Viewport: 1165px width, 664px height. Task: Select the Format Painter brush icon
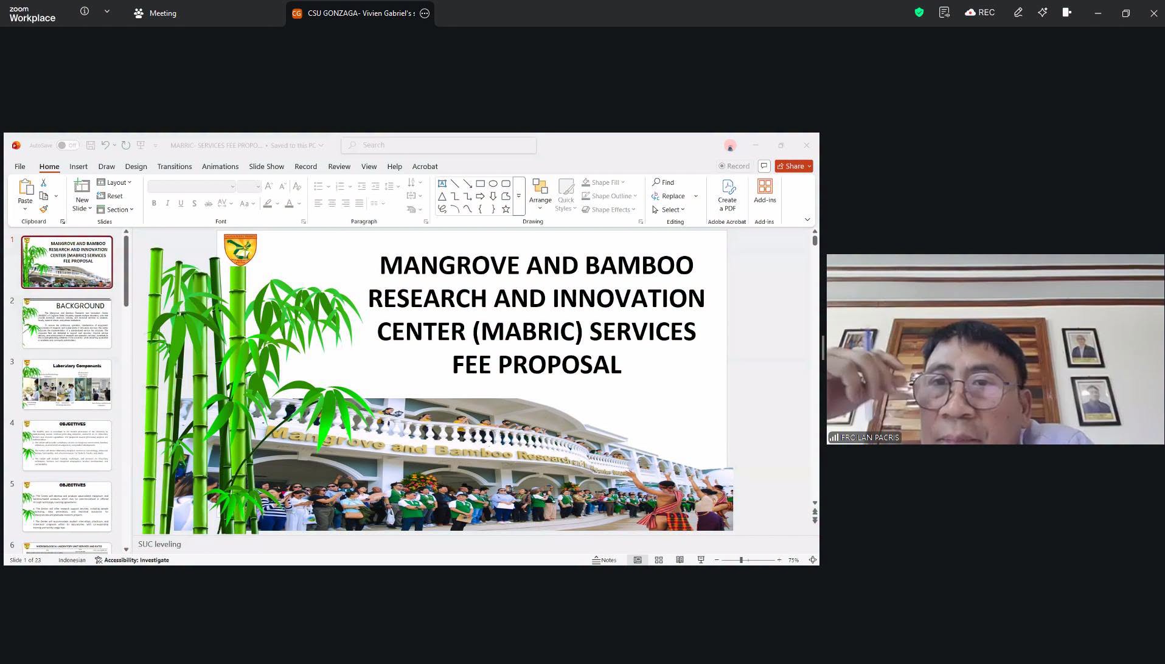click(44, 209)
